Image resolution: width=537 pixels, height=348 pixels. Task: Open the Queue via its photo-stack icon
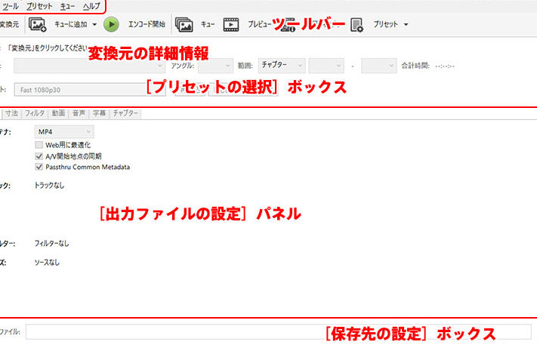point(184,24)
